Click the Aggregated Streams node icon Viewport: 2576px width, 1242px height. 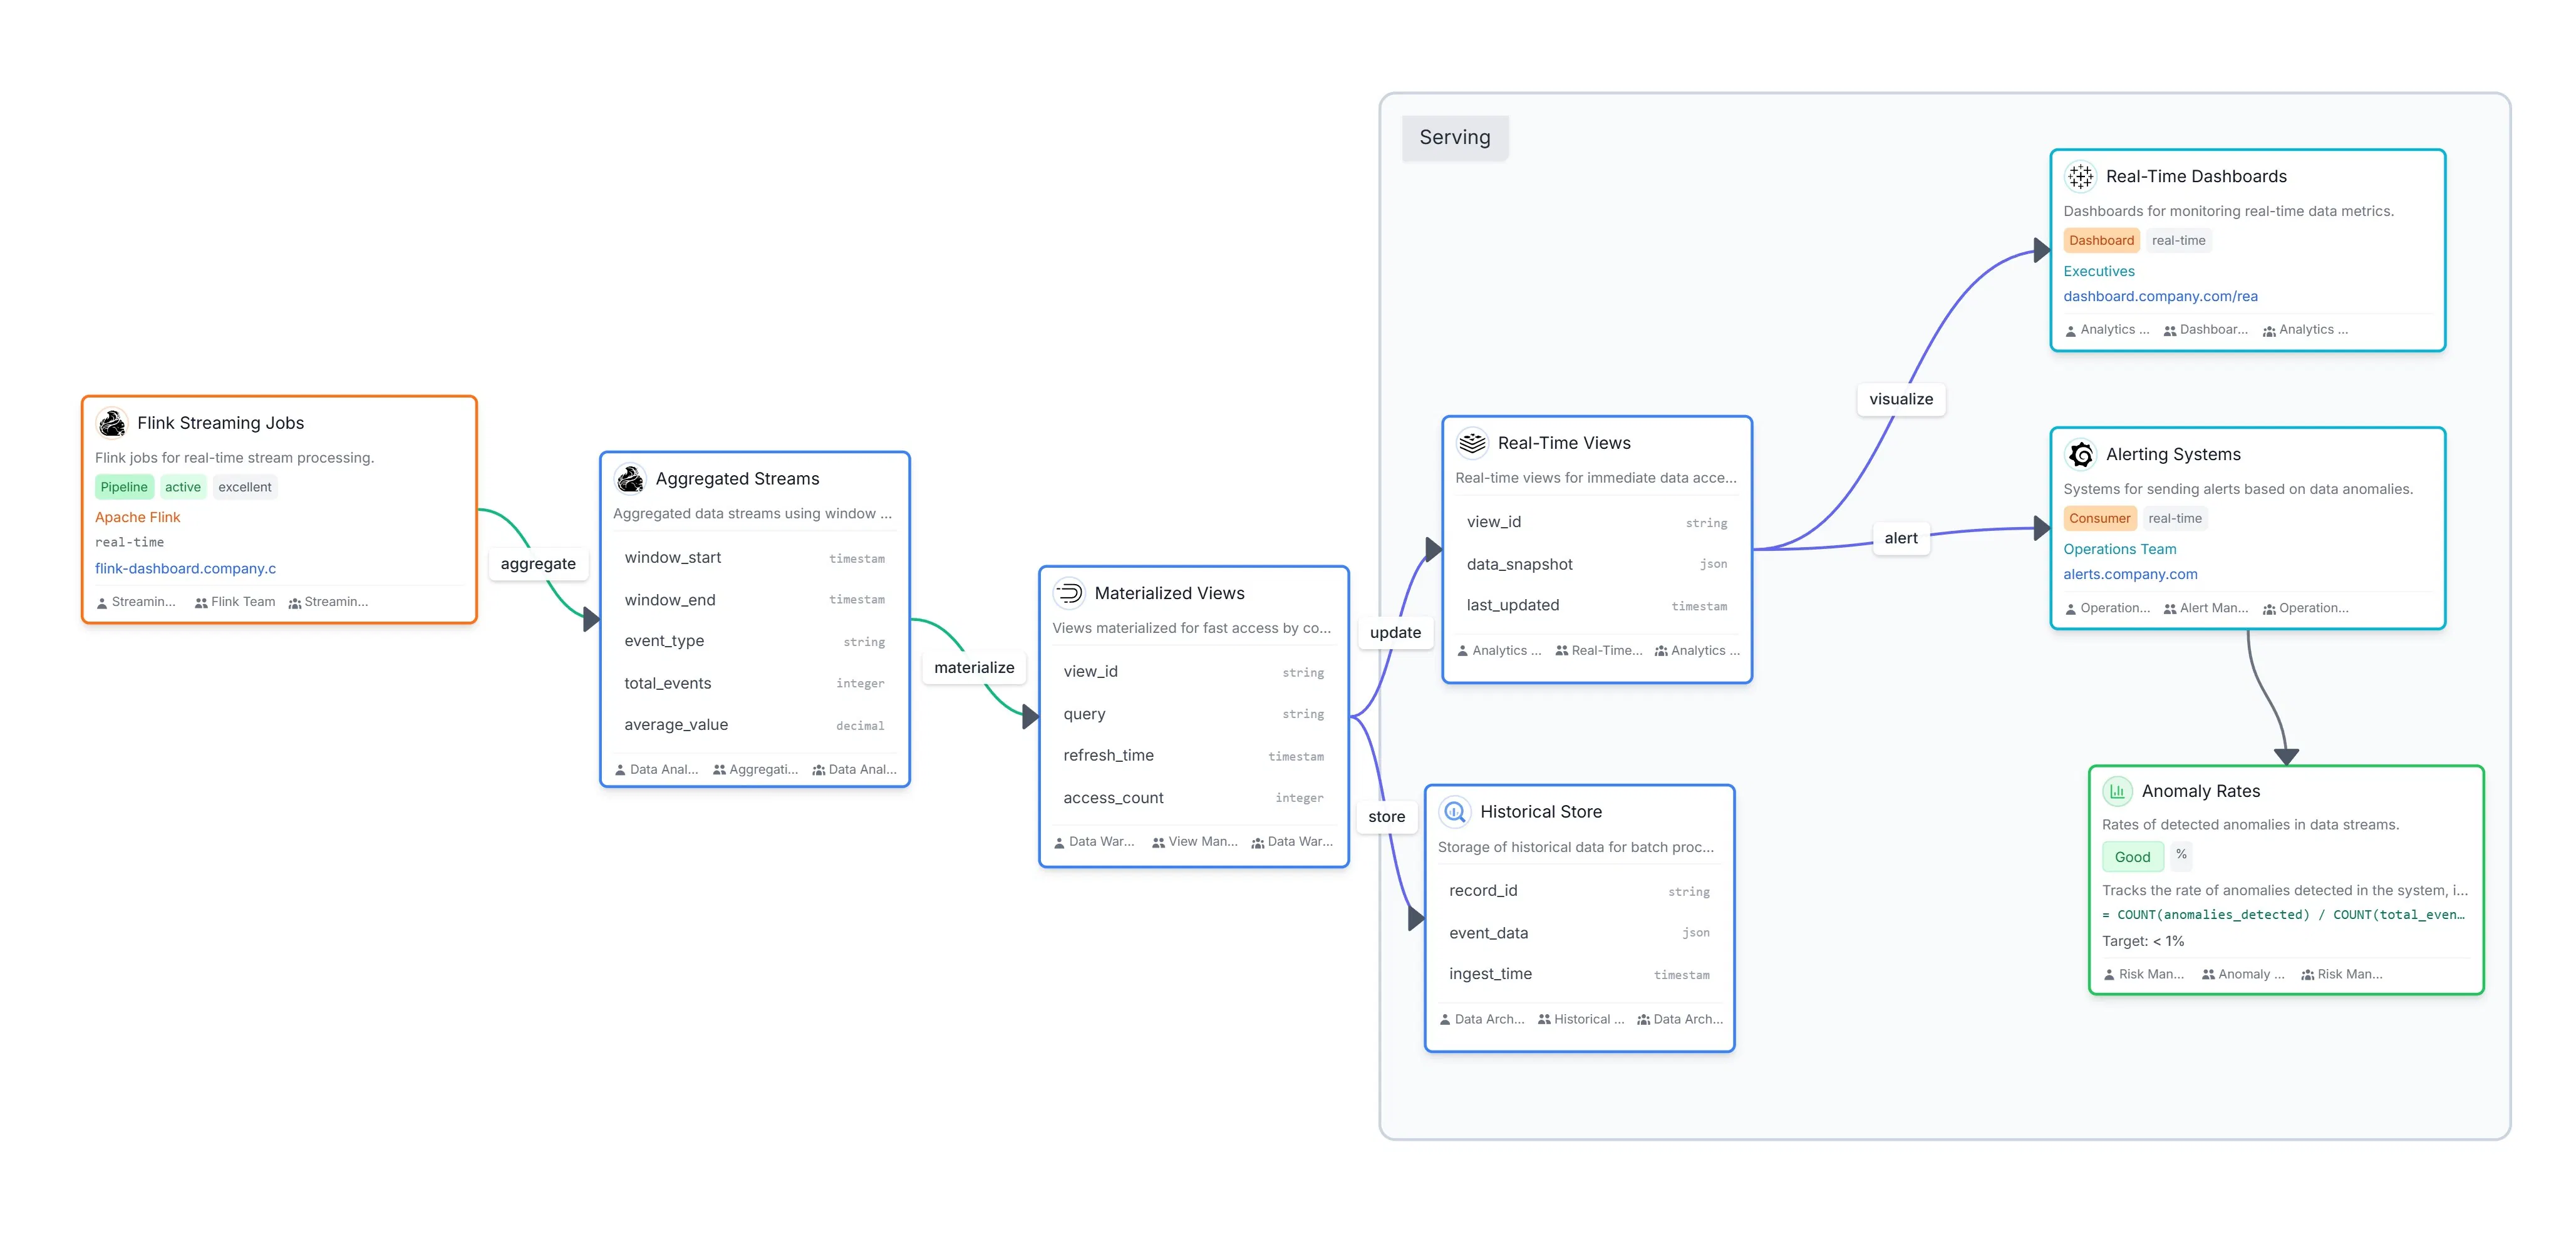click(630, 479)
